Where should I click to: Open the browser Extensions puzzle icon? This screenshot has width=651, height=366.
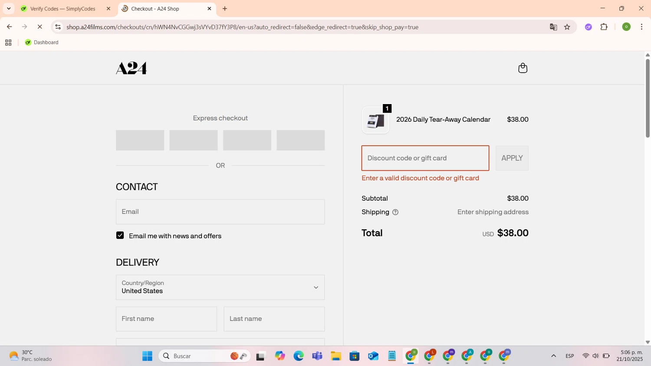click(x=604, y=27)
